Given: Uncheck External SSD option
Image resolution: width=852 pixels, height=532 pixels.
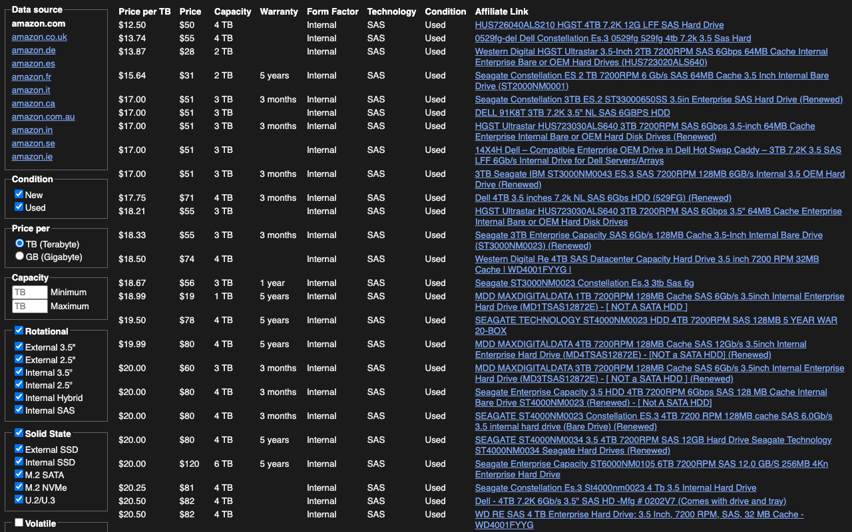Looking at the screenshot, I should (19, 449).
